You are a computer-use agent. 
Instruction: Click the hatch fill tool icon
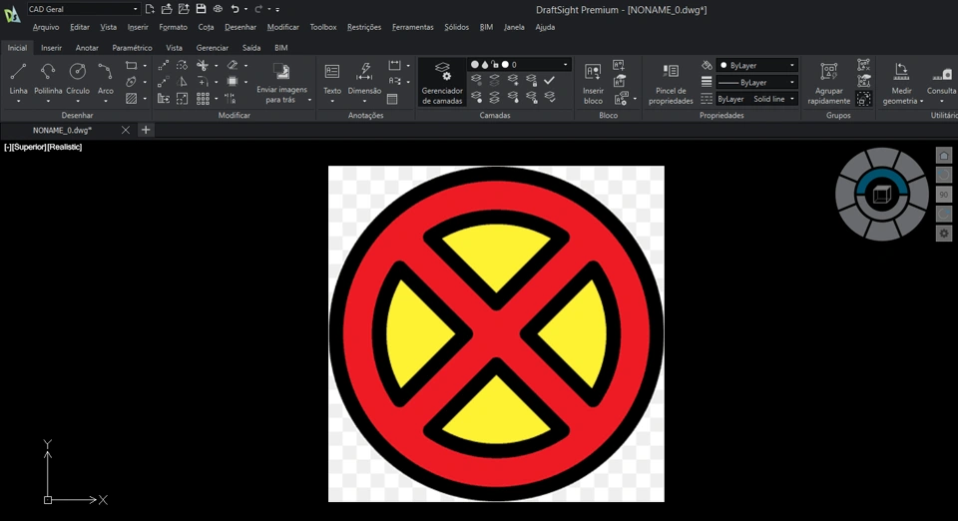[x=131, y=99]
